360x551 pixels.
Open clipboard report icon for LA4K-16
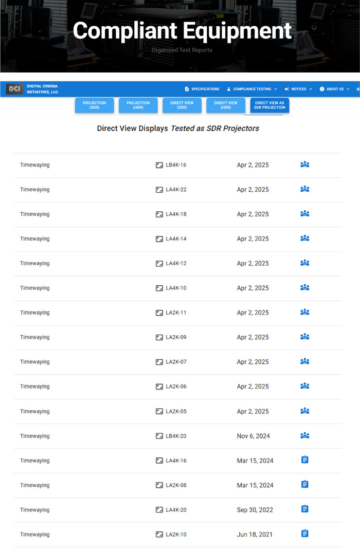tap(305, 460)
